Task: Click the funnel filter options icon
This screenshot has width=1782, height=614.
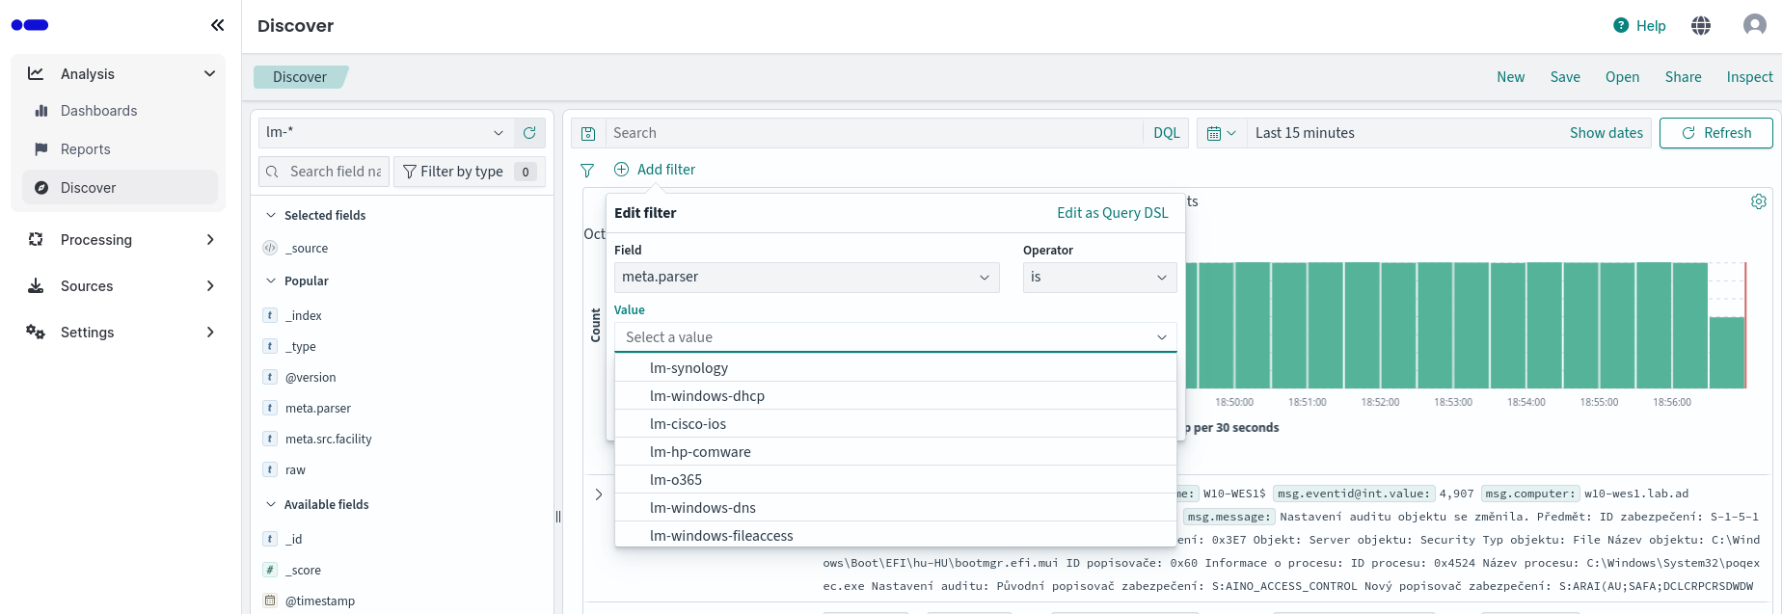Action: pos(587,170)
